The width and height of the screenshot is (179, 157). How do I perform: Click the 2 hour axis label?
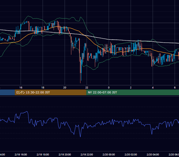pos(131,88)
